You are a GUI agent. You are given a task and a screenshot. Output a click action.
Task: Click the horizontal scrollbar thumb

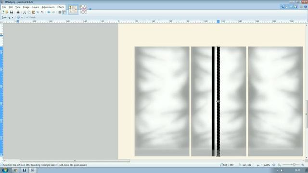[x=75, y=161]
